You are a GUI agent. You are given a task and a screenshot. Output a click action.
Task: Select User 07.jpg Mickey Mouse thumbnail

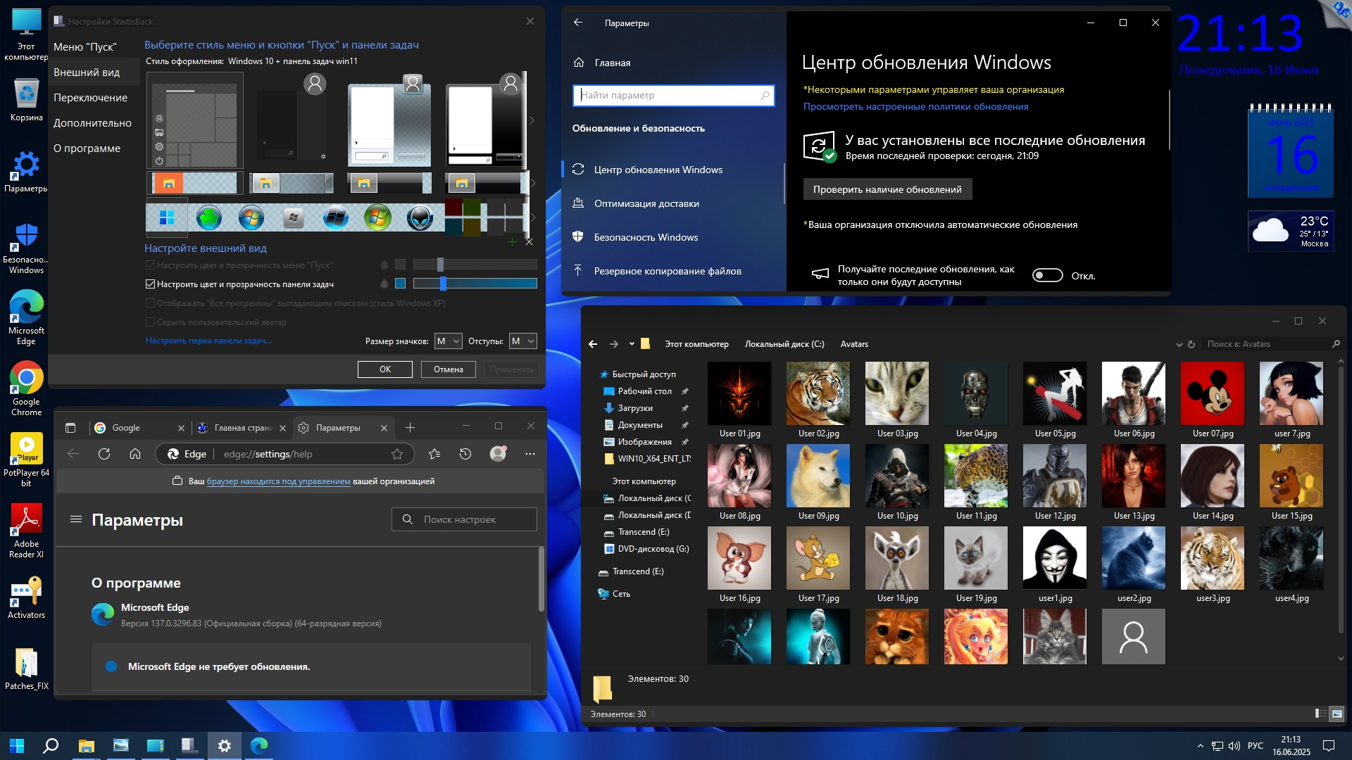pos(1212,393)
